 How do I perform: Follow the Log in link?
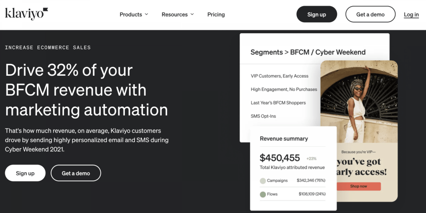coord(411,14)
